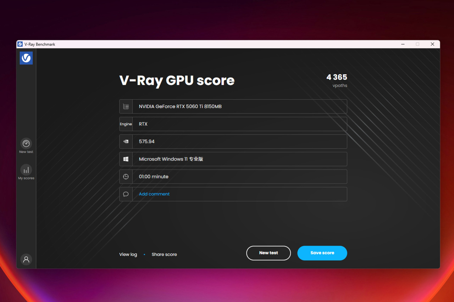Screen dimensions: 454x302
Task: Click the clock icon beside 01:00 minute
Action: pyautogui.click(x=126, y=177)
